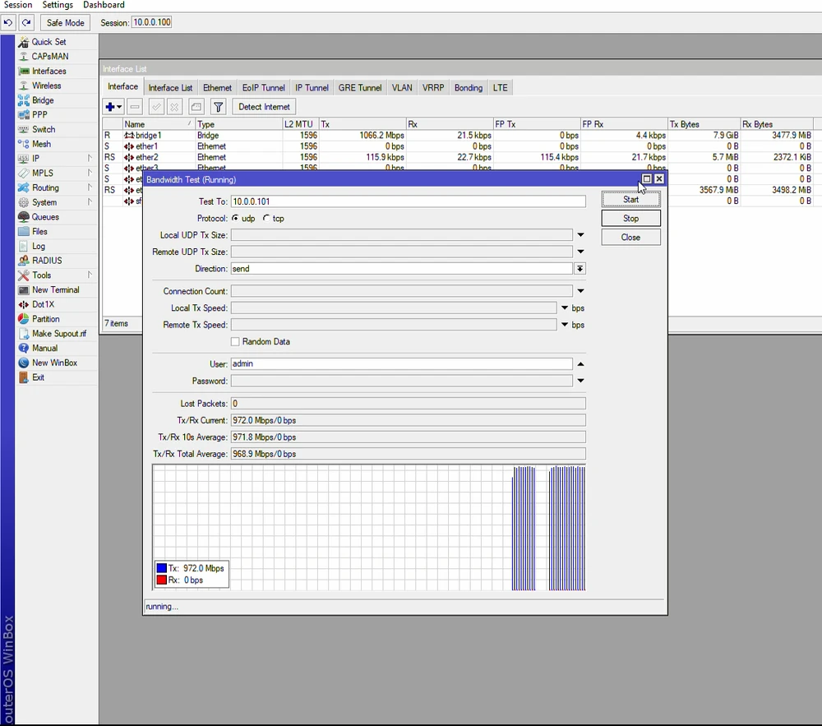Click the Detect Internet button
The width and height of the screenshot is (822, 726).
(x=263, y=106)
